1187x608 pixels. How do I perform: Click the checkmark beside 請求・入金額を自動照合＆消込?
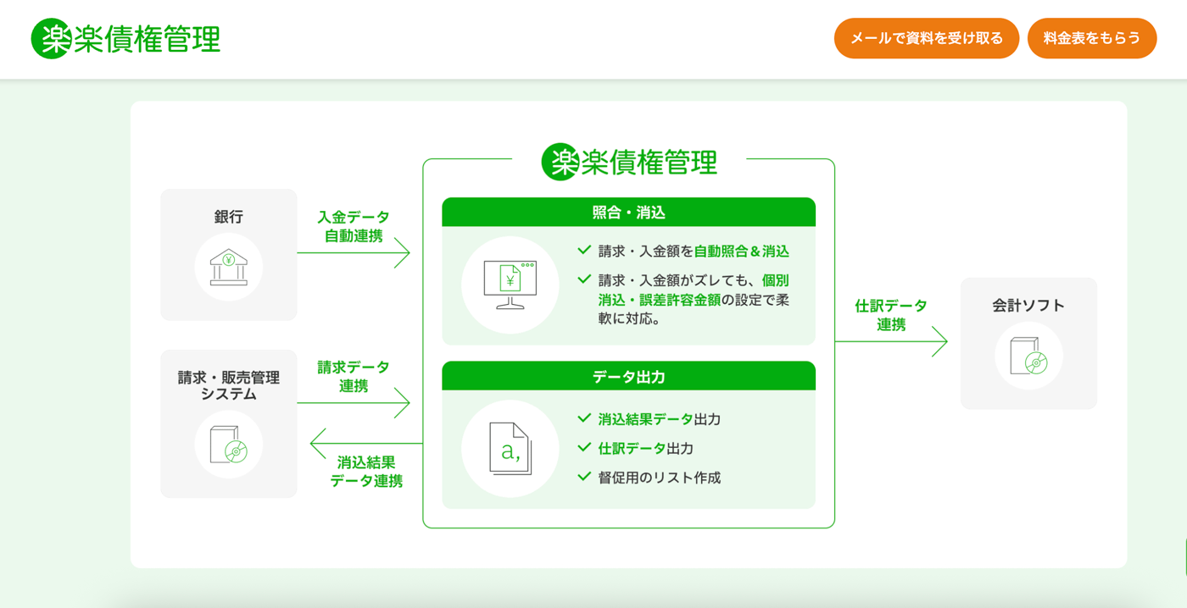pyautogui.click(x=584, y=251)
